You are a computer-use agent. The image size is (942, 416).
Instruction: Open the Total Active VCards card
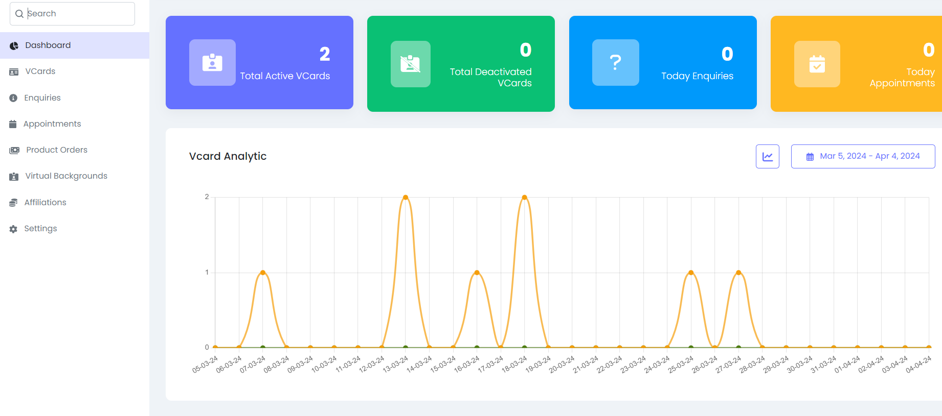pos(259,62)
